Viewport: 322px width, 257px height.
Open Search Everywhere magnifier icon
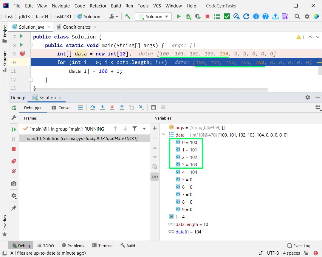pyautogui.click(x=297, y=16)
